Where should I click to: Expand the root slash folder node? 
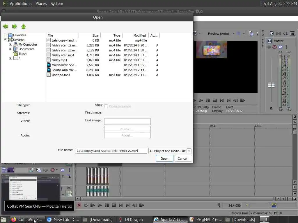(x=11, y=58)
